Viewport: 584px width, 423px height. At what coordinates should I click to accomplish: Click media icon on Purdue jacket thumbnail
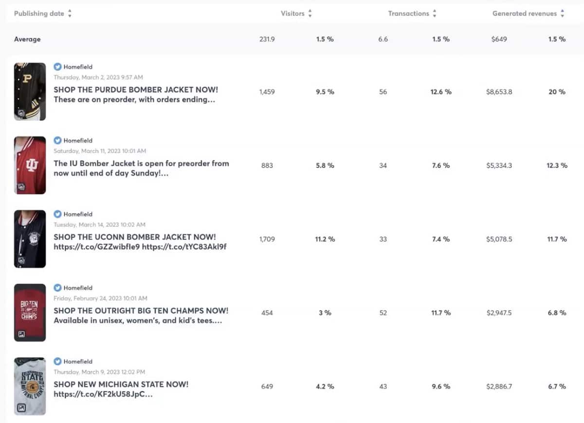(x=21, y=113)
